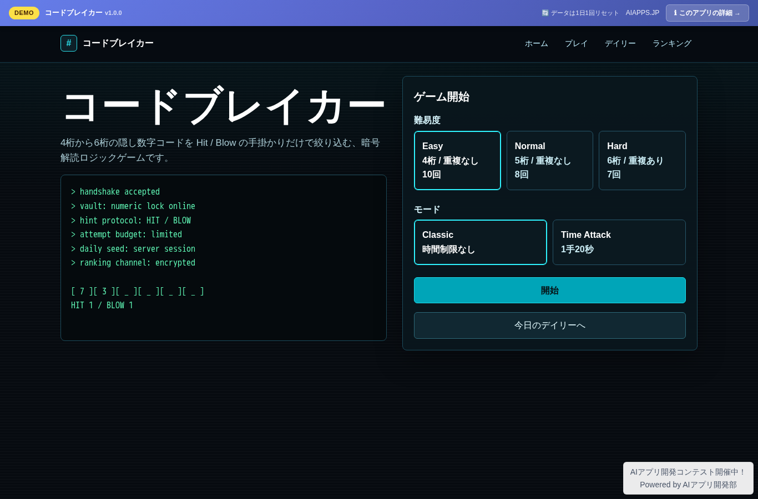Select Hard difficulty card
This screenshot has width=758, height=499.
[642, 160]
